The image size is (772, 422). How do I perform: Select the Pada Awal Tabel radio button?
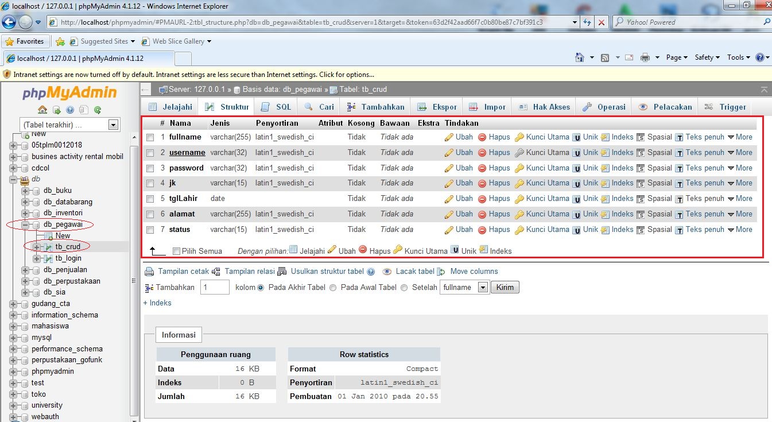pyautogui.click(x=333, y=288)
